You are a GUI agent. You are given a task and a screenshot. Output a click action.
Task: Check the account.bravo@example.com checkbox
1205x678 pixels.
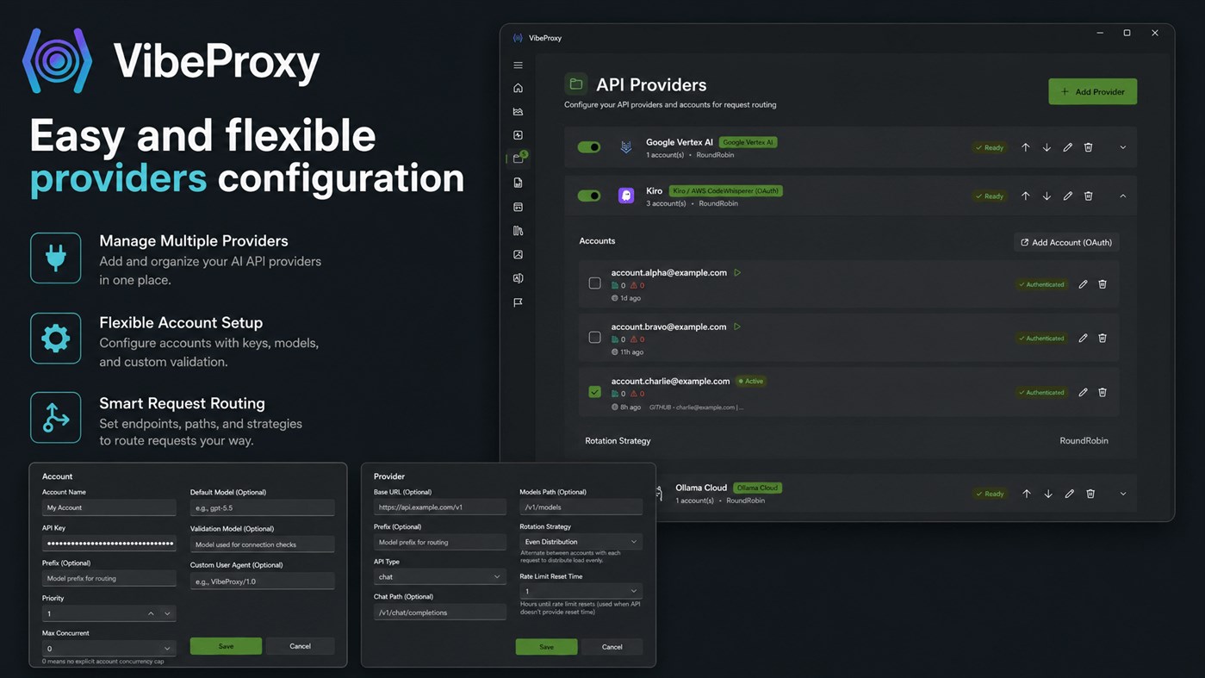[x=594, y=337]
